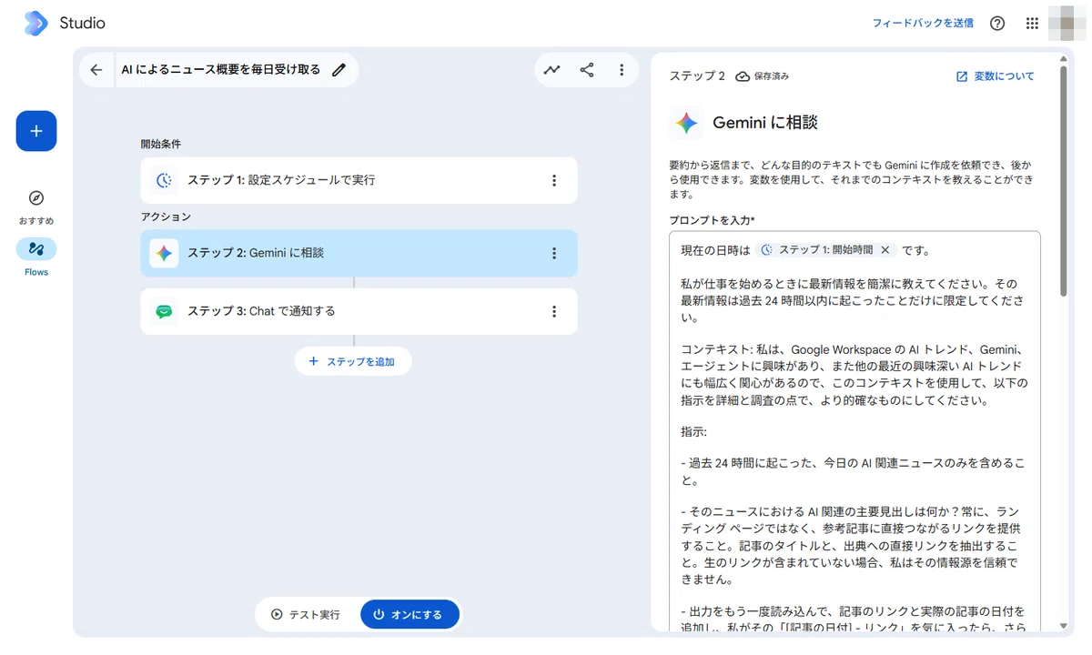The height and width of the screenshot is (655, 1092).
Task: Click フィードバックを送信 link
Action: [x=923, y=24]
